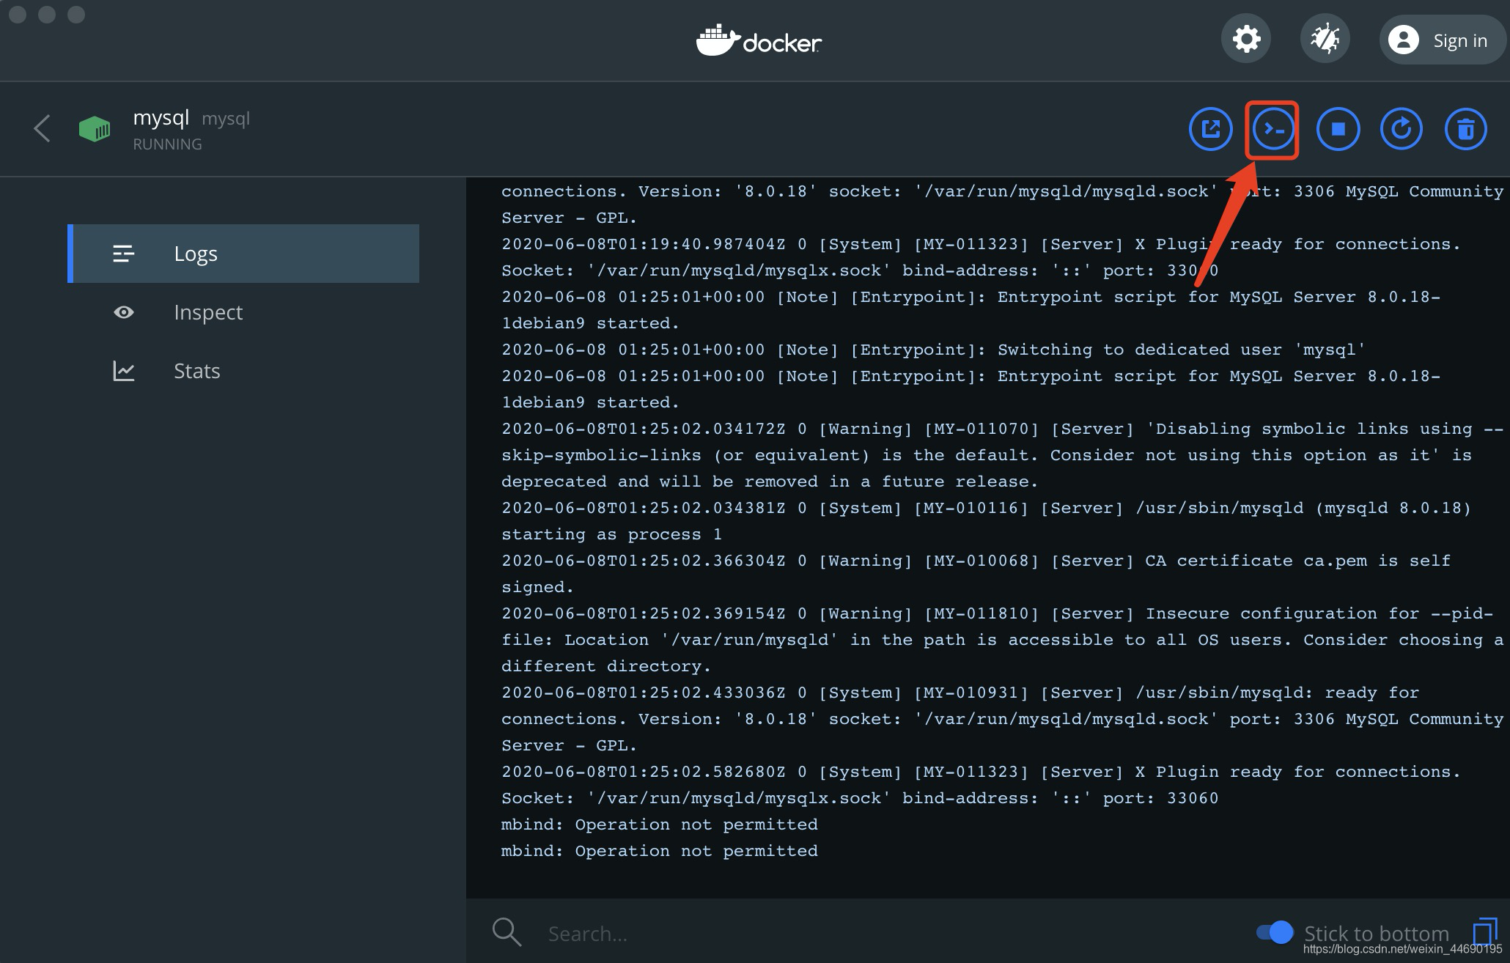Click the Sign in button

click(1443, 40)
